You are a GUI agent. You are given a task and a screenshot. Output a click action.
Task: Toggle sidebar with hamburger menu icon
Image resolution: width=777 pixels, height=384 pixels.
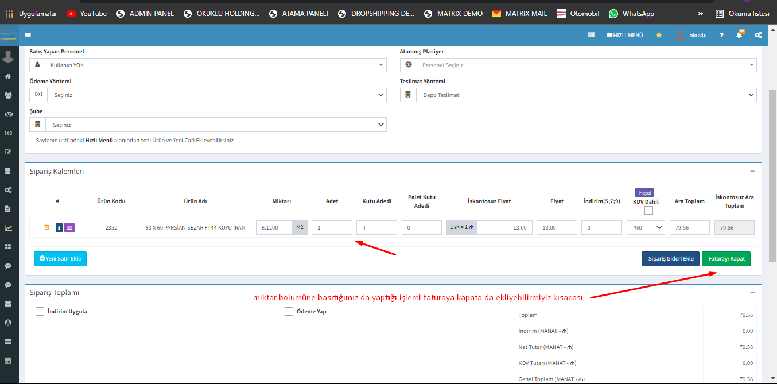pos(28,35)
